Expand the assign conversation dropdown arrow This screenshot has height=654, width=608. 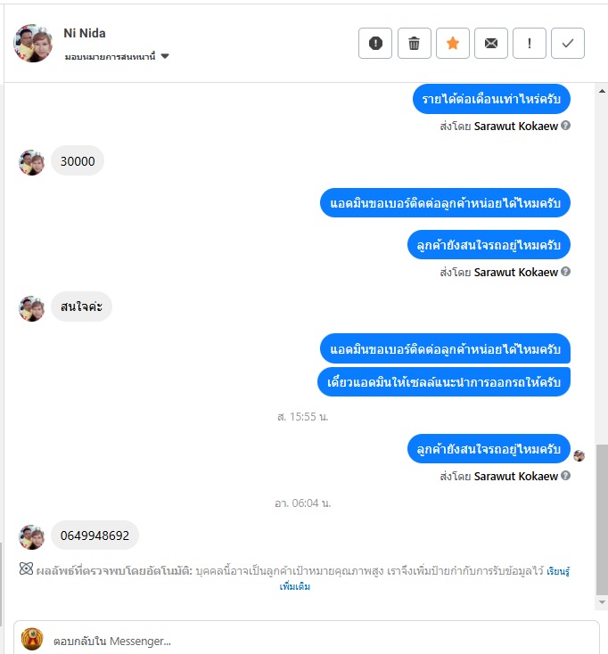(165, 56)
